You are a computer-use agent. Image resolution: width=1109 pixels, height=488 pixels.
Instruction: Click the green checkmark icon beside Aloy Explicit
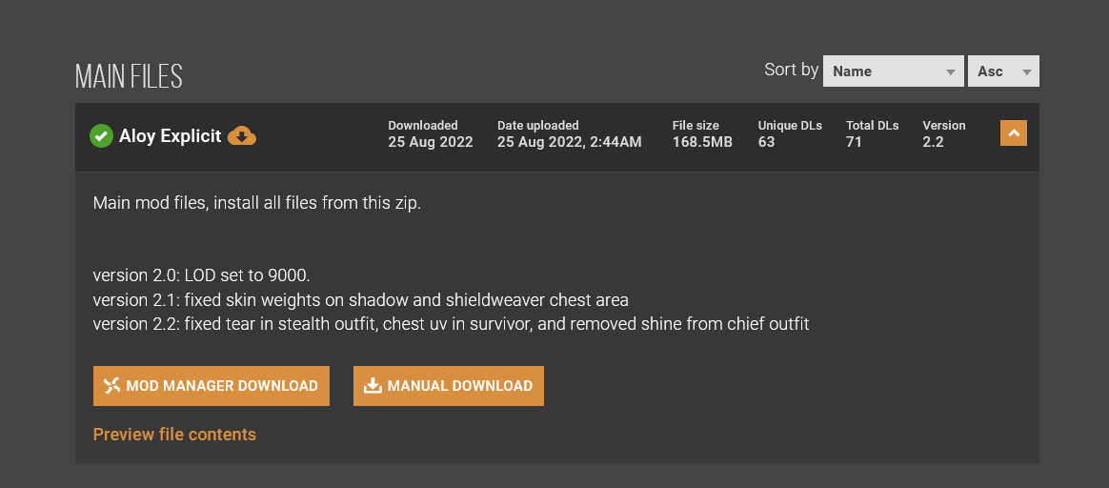pos(101,135)
